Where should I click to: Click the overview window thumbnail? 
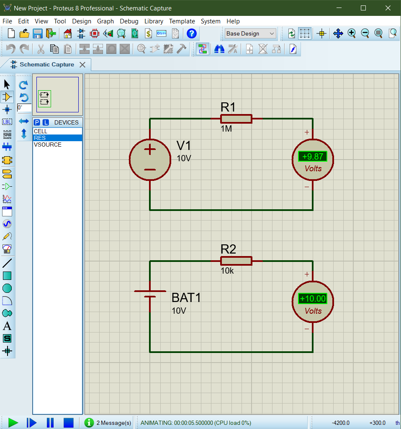tap(58, 95)
